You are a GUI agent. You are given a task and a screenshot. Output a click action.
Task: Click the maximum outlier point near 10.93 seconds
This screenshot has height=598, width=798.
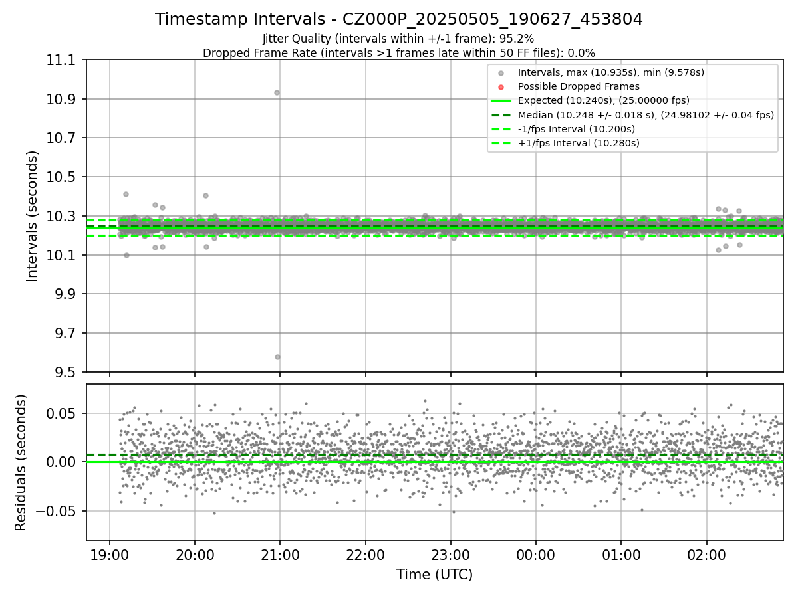pos(277,92)
